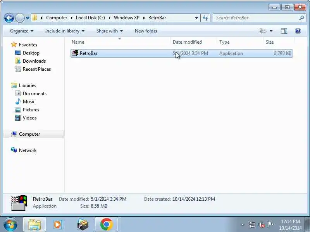310x232 pixels.
Task: Open the Videos library
Action: (x=30, y=118)
